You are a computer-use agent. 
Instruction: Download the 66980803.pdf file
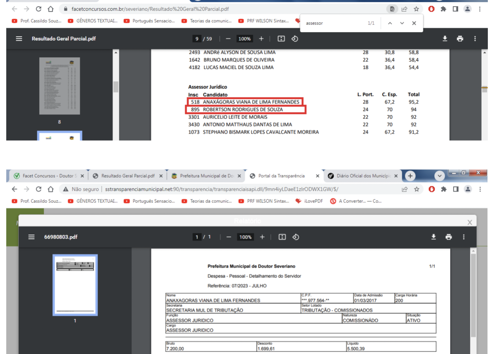(x=433, y=237)
